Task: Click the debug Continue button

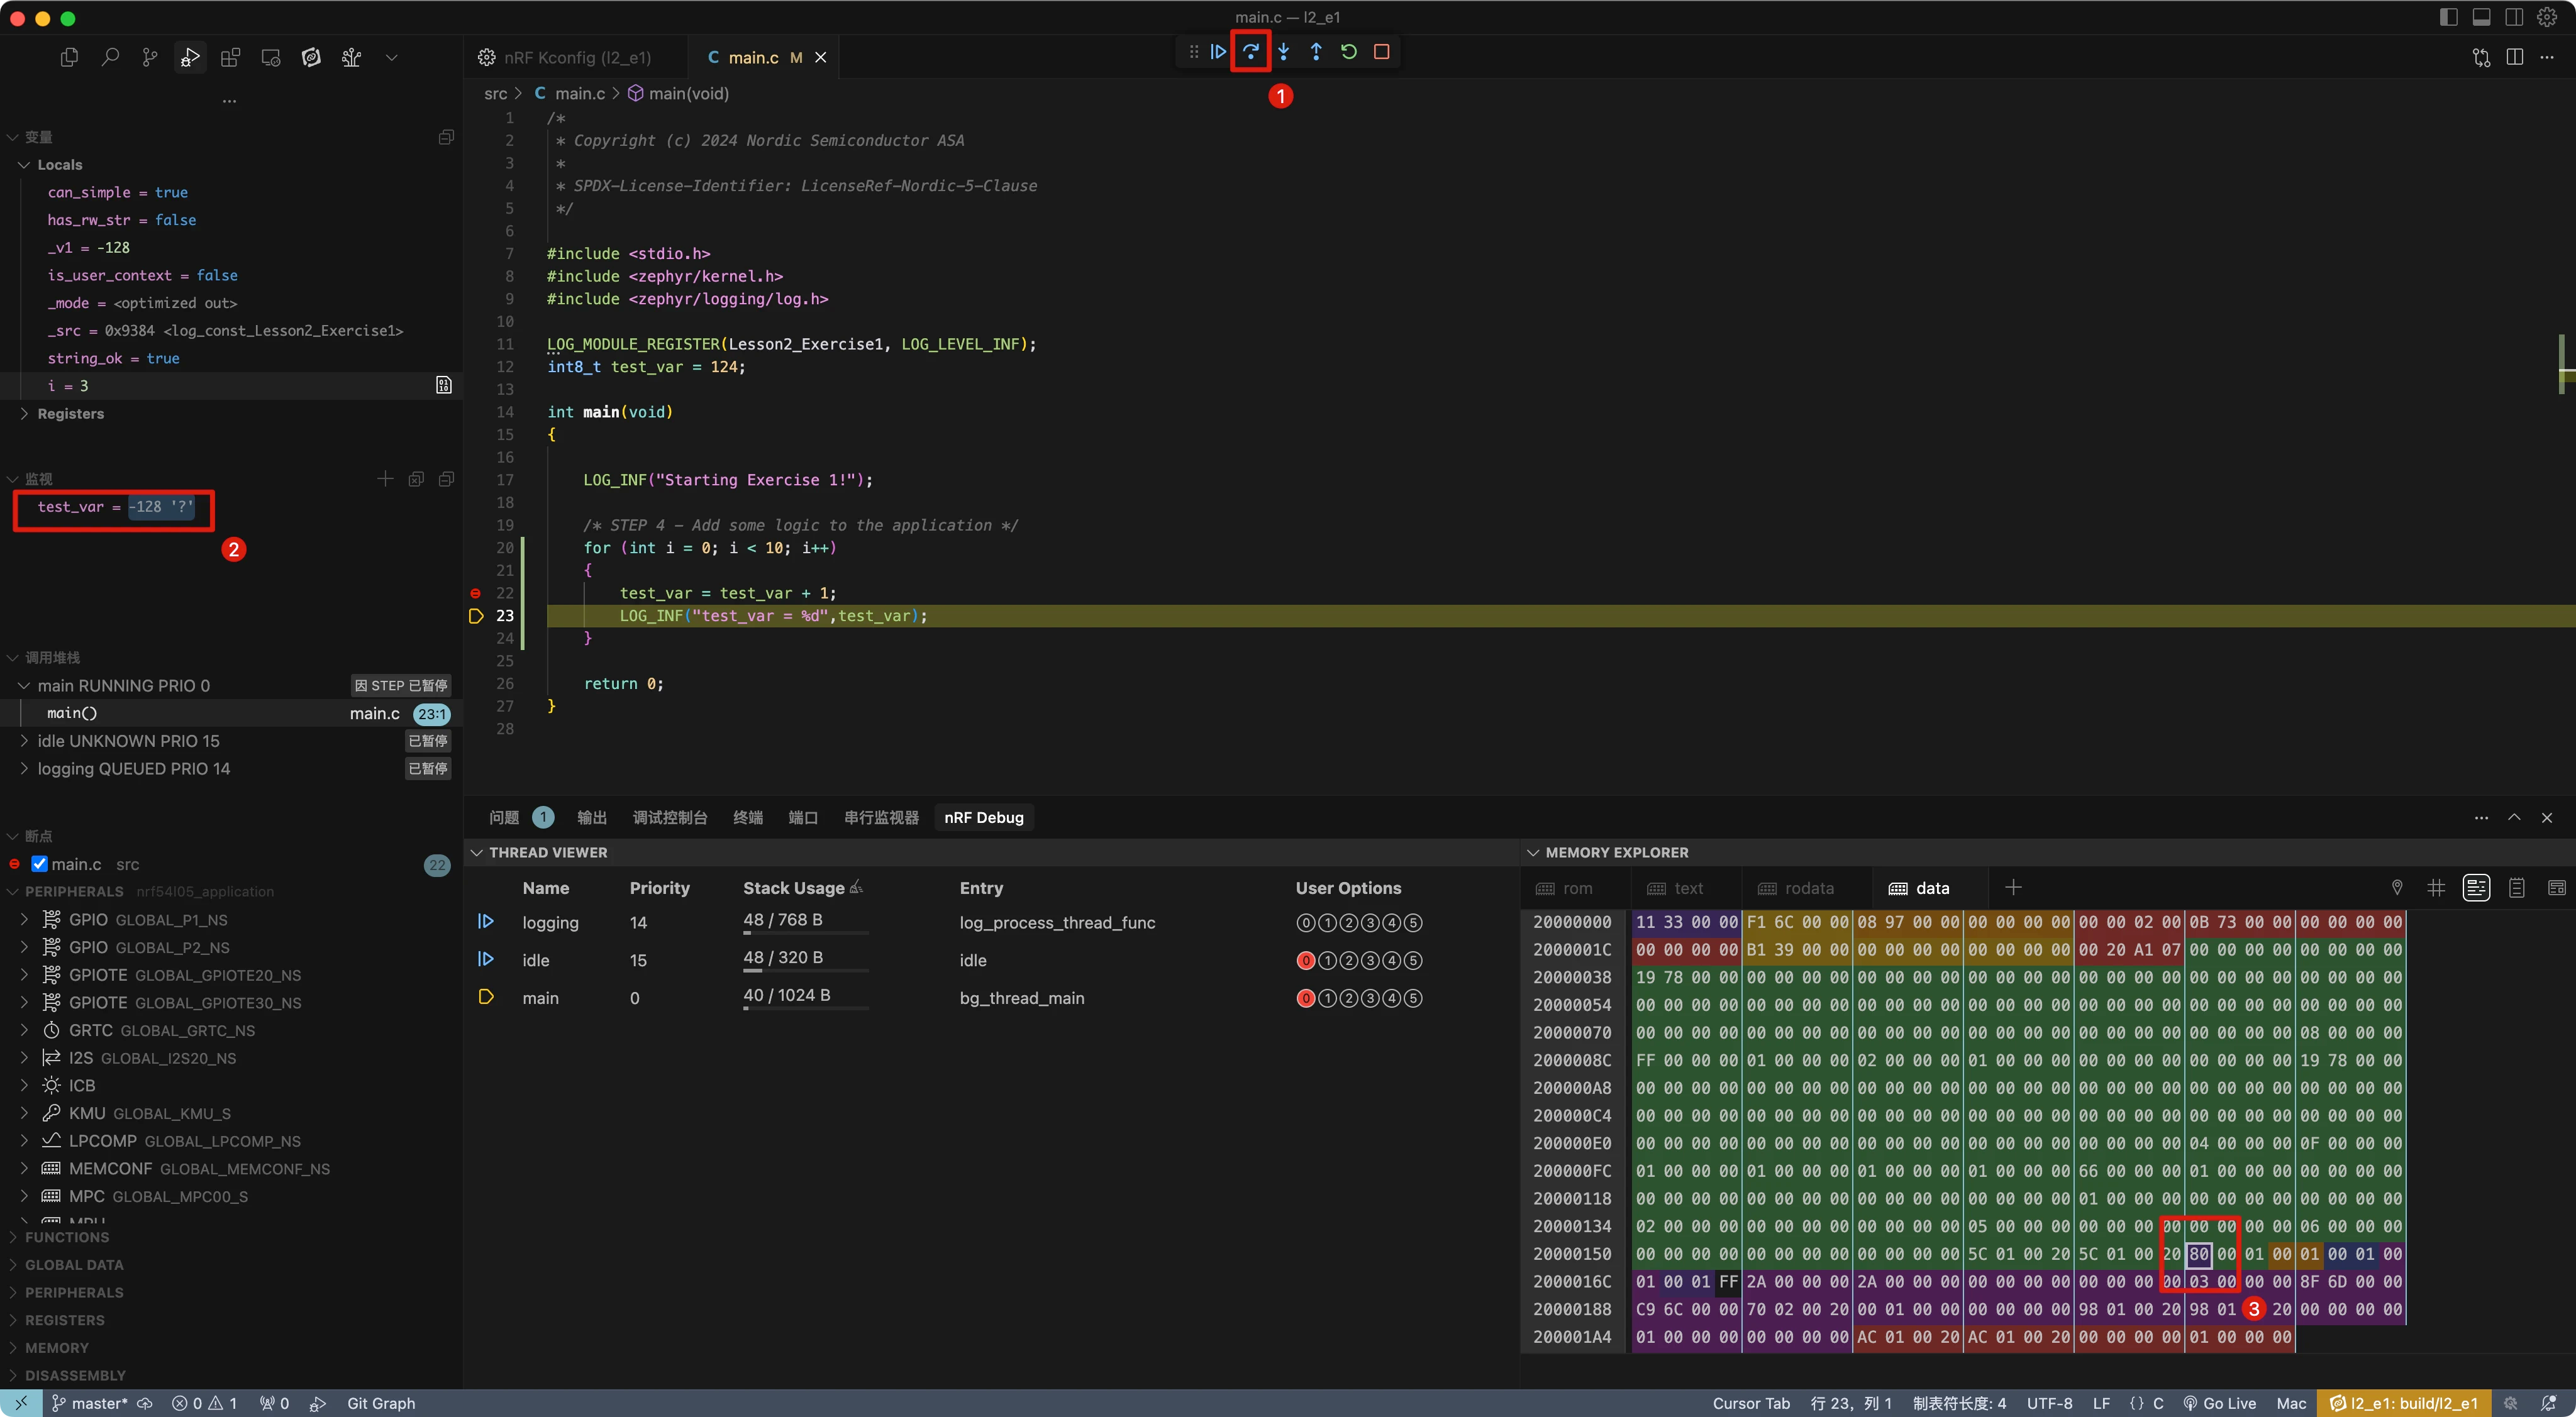Action: 1218,52
